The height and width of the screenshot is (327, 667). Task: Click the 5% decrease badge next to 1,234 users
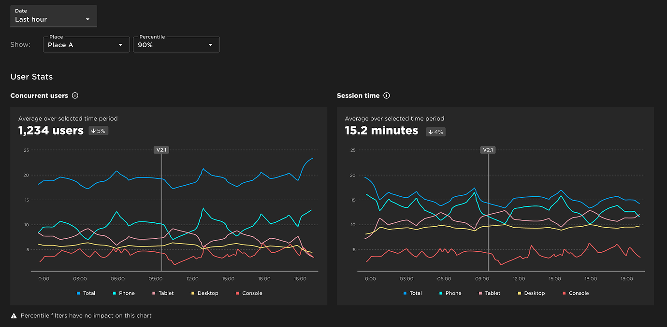pyautogui.click(x=98, y=130)
